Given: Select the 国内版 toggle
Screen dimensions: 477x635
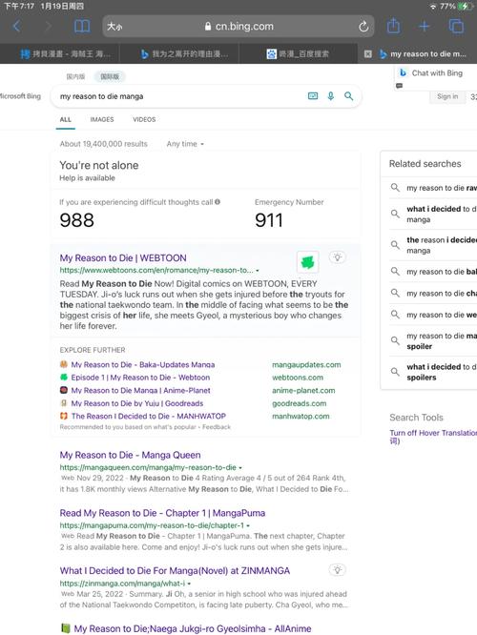Looking at the screenshot, I should point(75,76).
